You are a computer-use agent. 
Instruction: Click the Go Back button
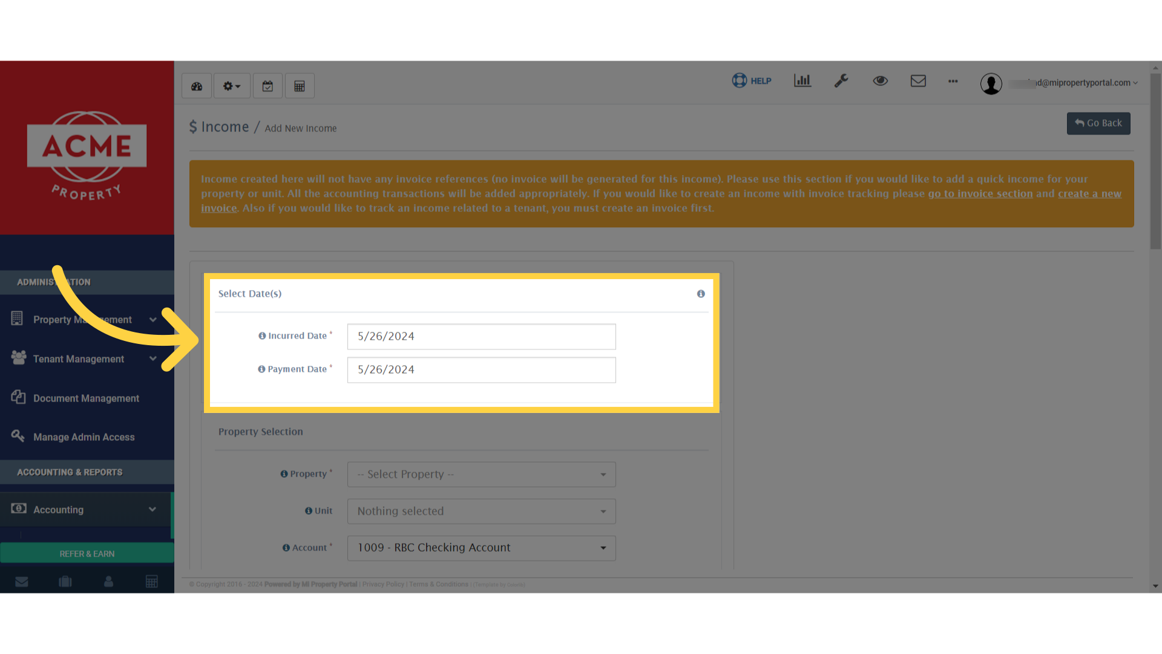coord(1098,124)
